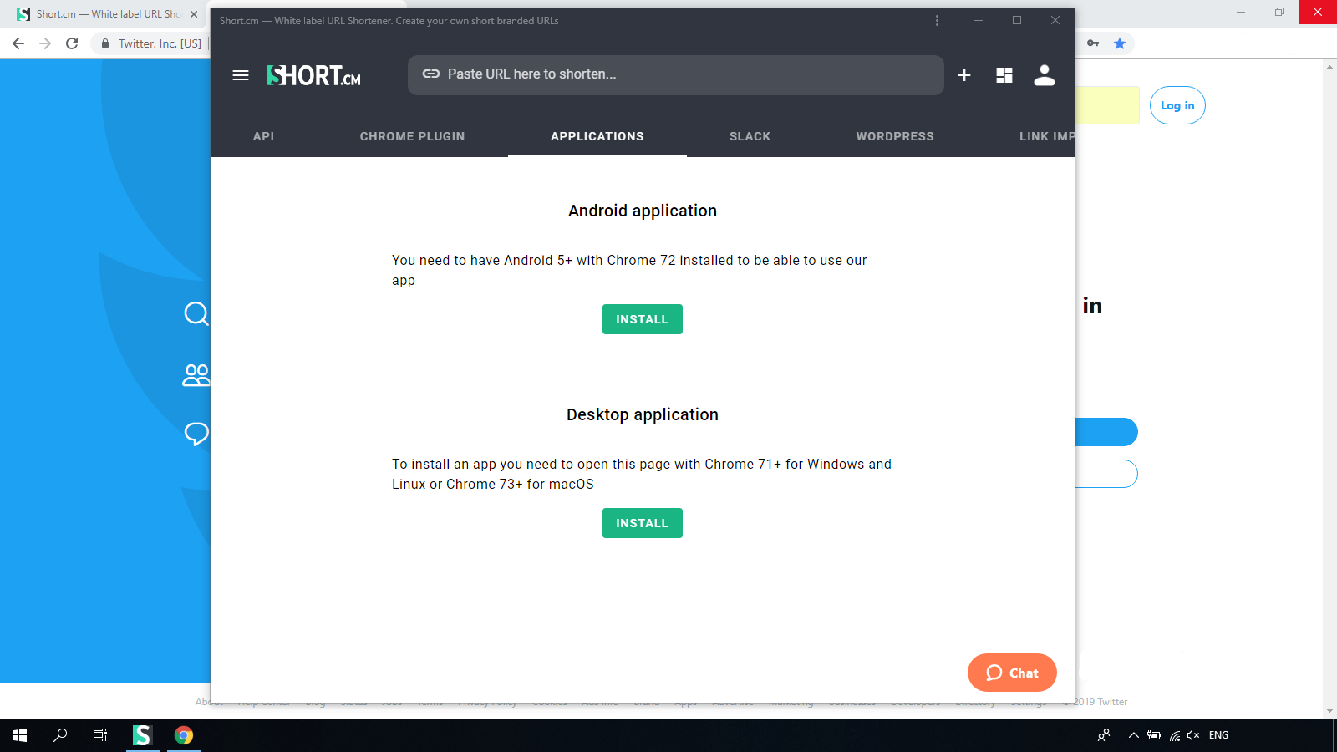This screenshot has height=752, width=1337.
Task: Open the hamburger menu on Short.cm
Action: (x=240, y=75)
